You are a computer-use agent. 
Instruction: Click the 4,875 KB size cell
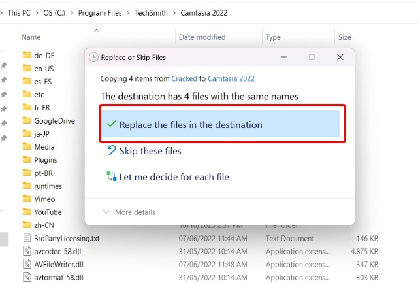364,251
